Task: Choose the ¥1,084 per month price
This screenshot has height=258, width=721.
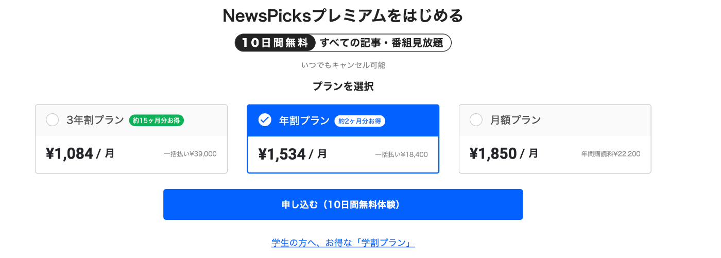Action: [80, 153]
